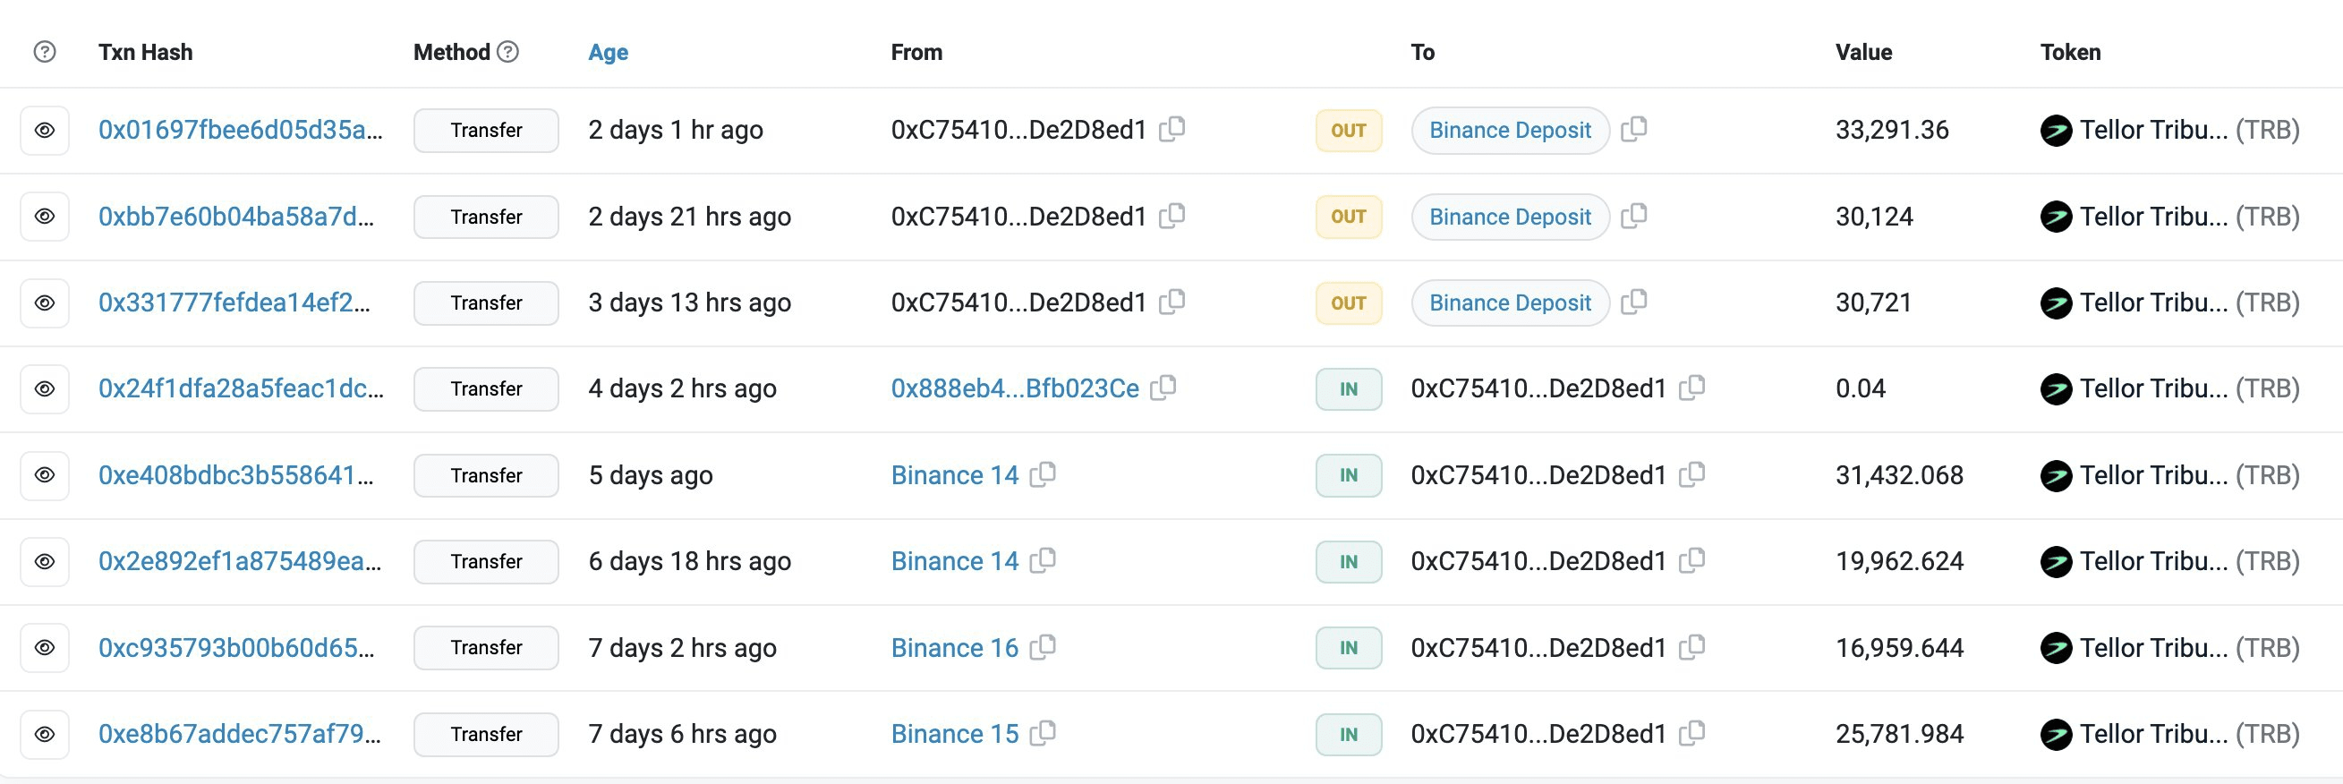Copy Binance 15 address in last row
2343x784 pixels.
(x=1043, y=733)
